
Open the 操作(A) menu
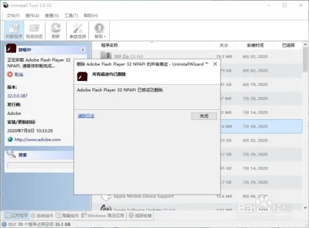click(32, 15)
